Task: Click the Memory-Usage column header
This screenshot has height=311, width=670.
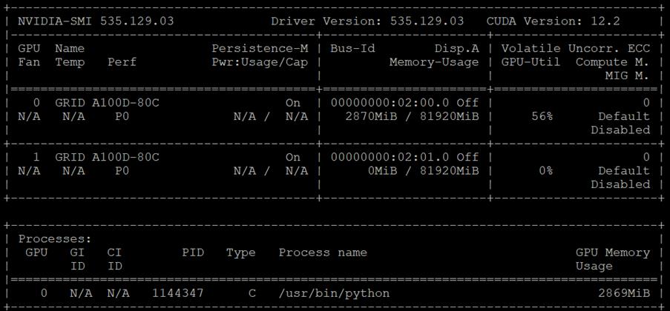Action: [x=434, y=62]
